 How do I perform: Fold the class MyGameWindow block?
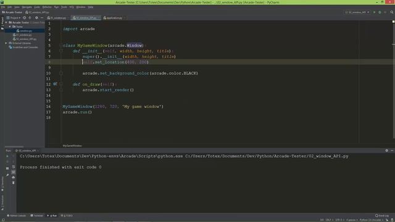(x=61, y=46)
